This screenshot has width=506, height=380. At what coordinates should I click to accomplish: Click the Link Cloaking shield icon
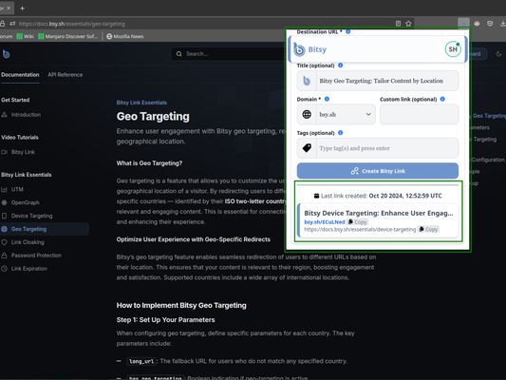coord(4,242)
